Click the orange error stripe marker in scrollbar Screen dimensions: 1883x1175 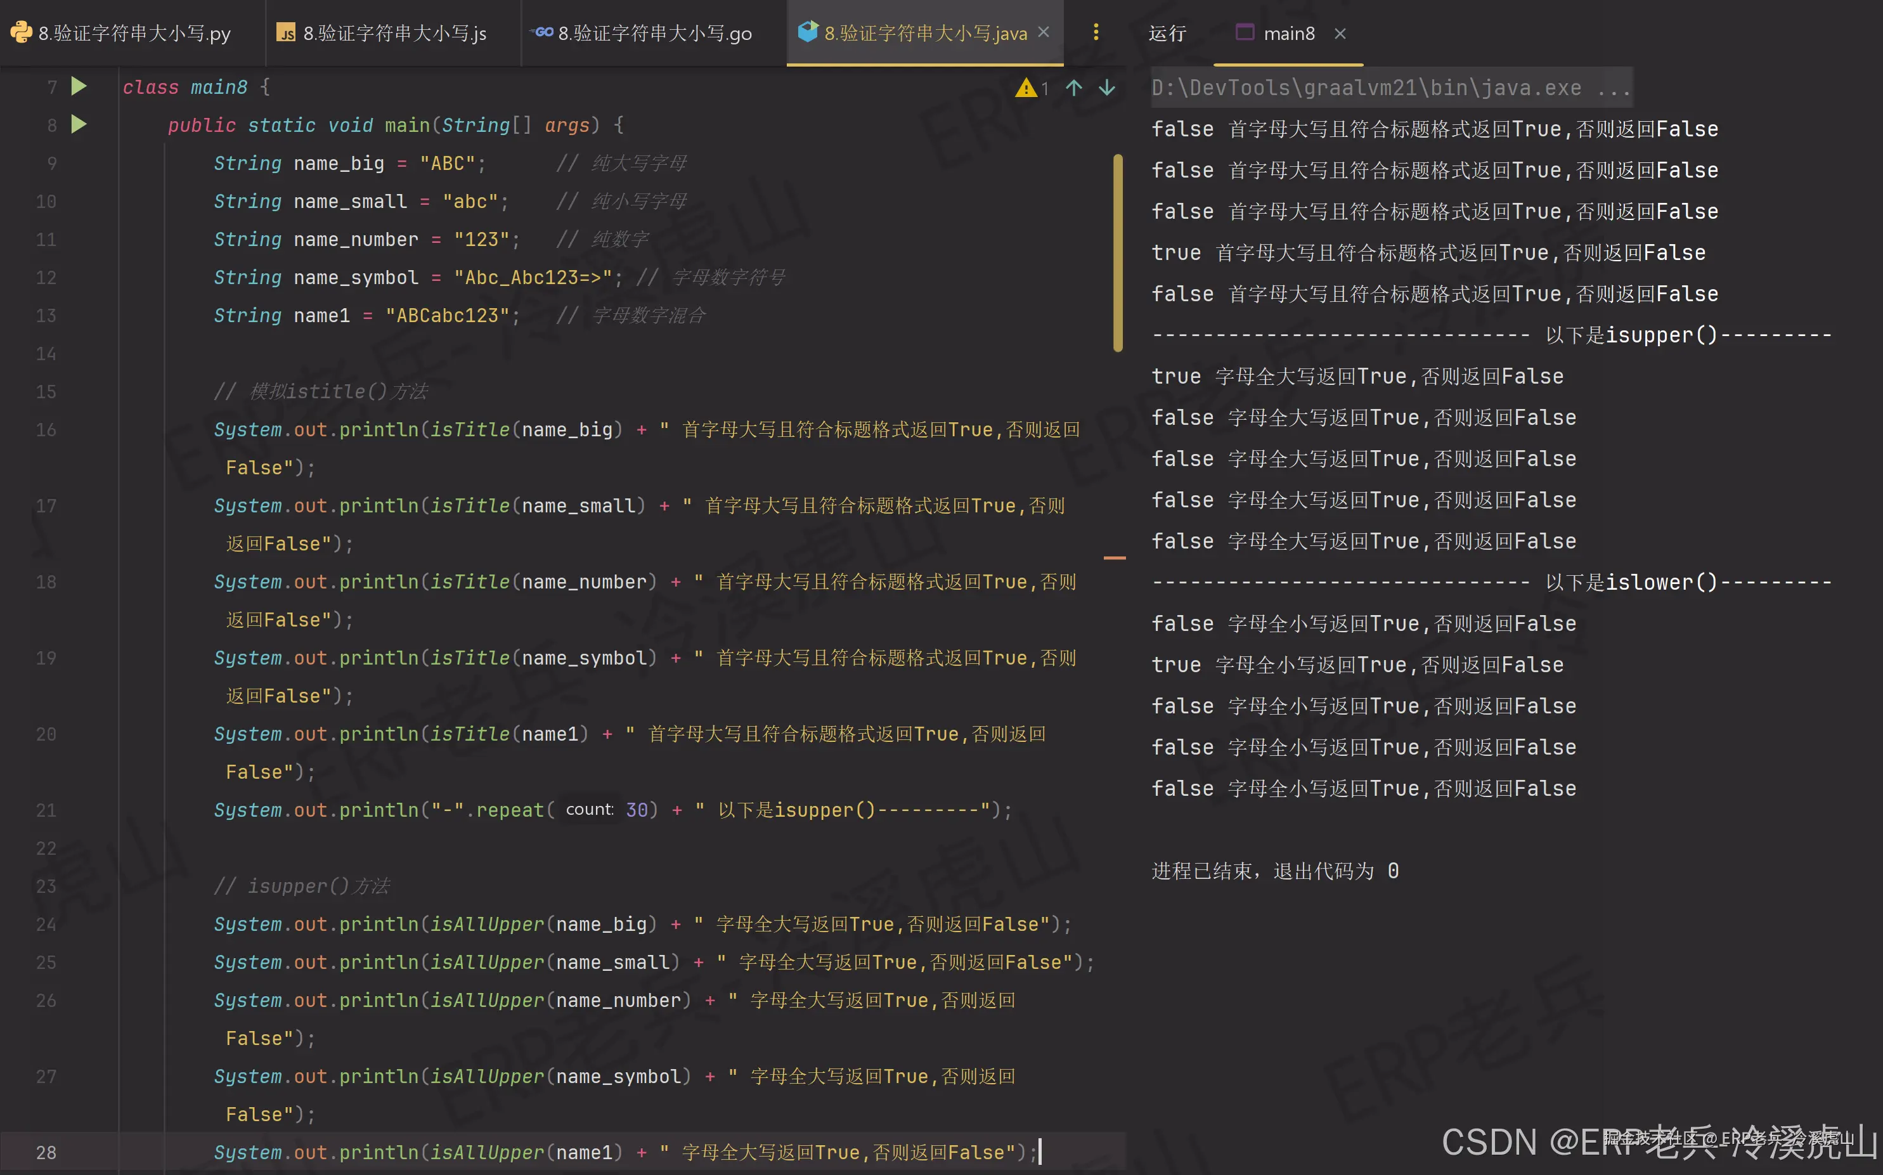[x=1115, y=558]
